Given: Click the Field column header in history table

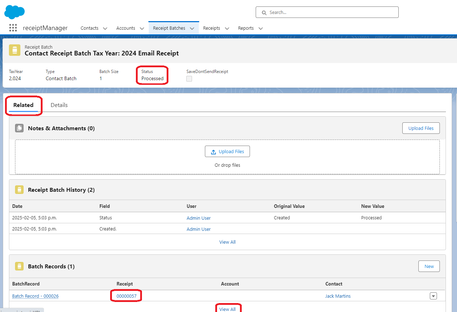Looking at the screenshot, I should (104, 206).
